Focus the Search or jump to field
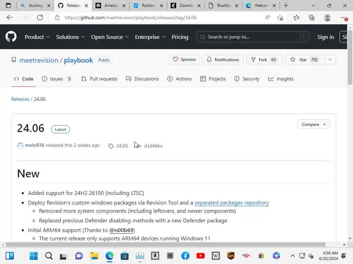Viewport: 353px width, 264px height. [x=253, y=37]
